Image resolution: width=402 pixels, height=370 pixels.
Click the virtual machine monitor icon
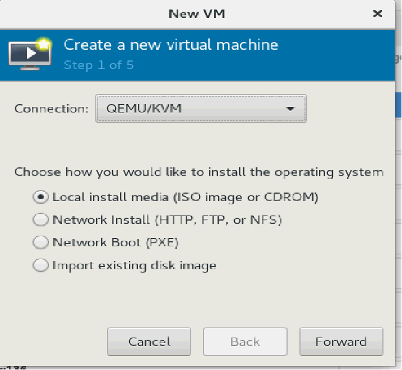[28, 54]
